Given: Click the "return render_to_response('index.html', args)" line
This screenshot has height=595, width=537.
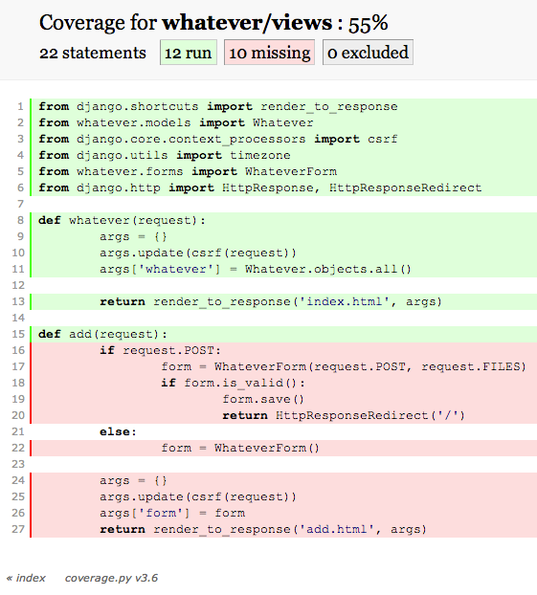Looking at the screenshot, I should click(283, 301).
